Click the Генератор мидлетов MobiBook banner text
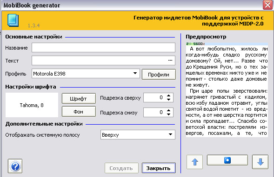Screen dimensions: 274x177 click(199, 20)
